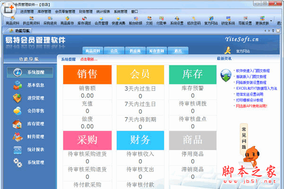Click the gray 商品 tile
The image size is (284, 189).
click(x=192, y=140)
